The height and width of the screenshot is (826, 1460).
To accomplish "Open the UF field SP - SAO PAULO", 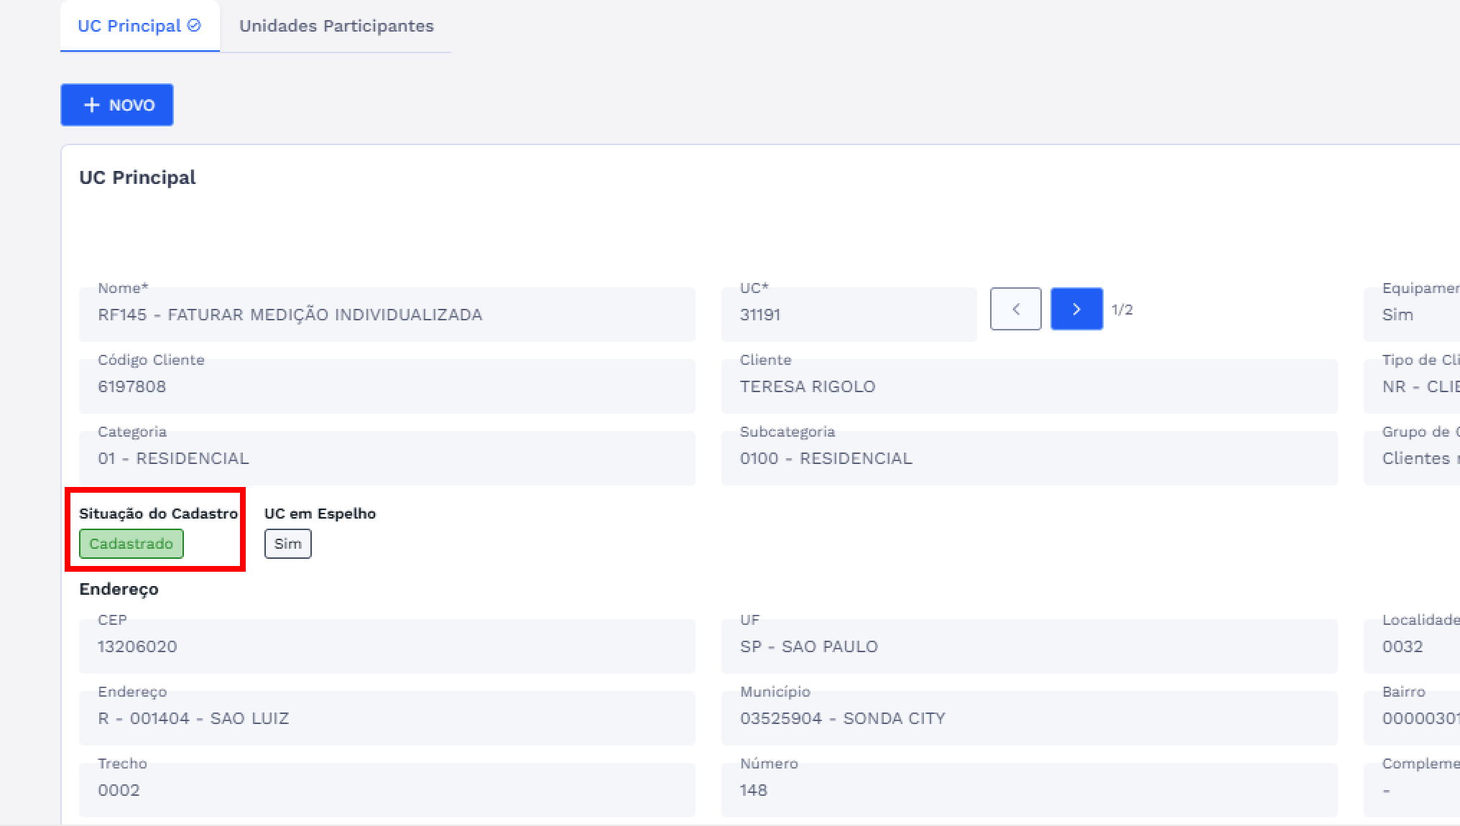I will click(1028, 646).
